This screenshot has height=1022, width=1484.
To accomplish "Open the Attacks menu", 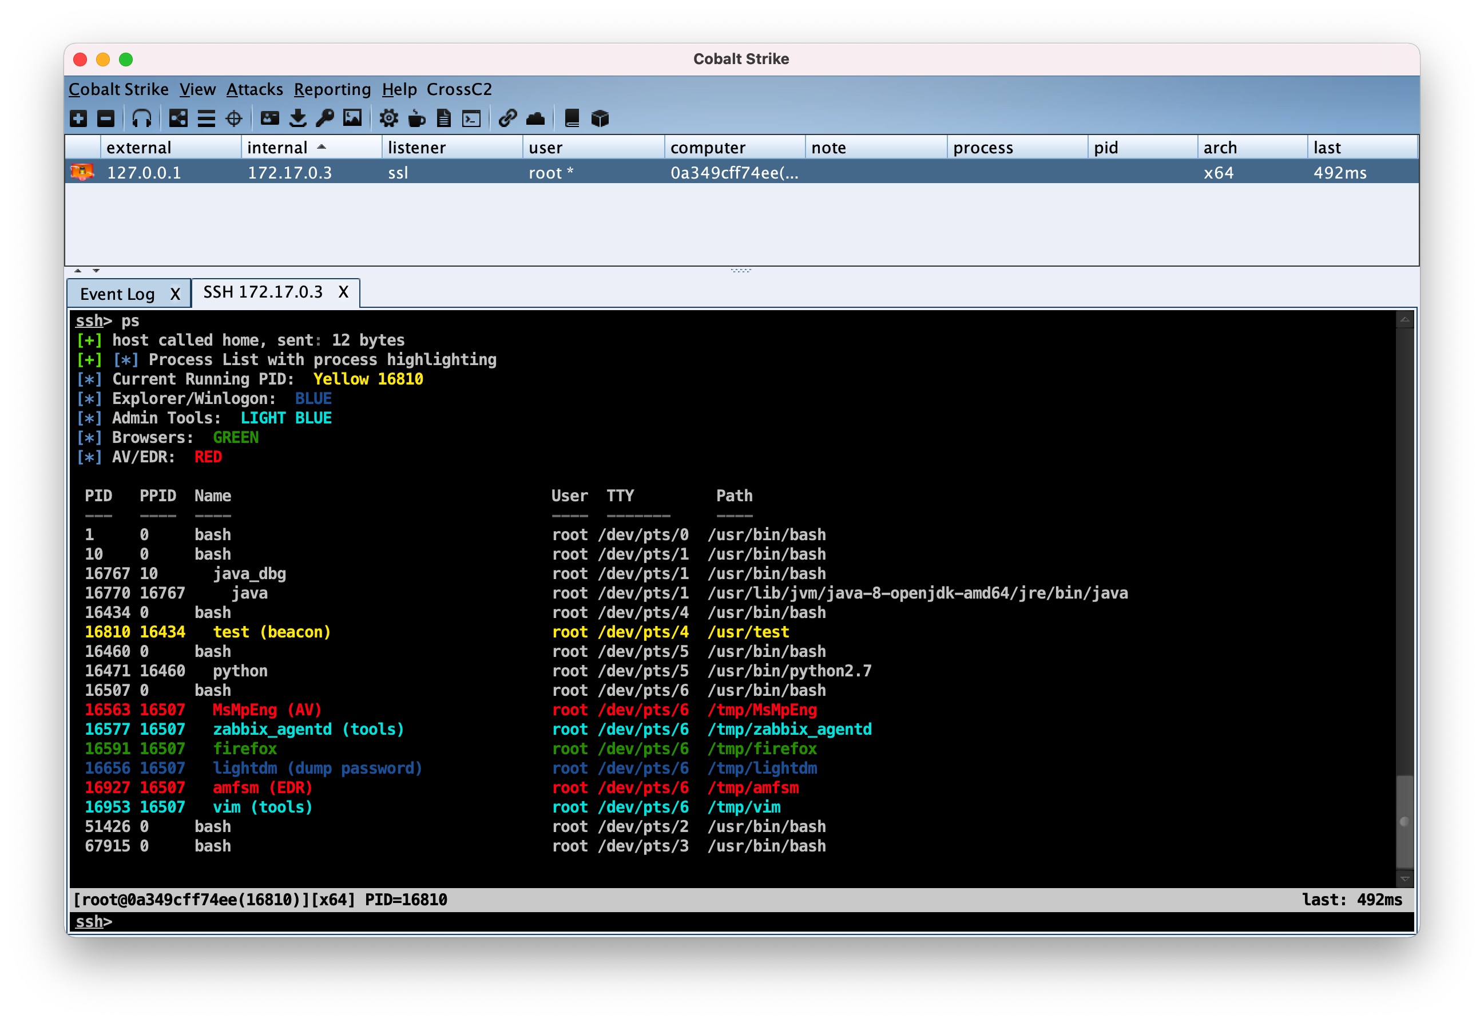I will coord(254,89).
